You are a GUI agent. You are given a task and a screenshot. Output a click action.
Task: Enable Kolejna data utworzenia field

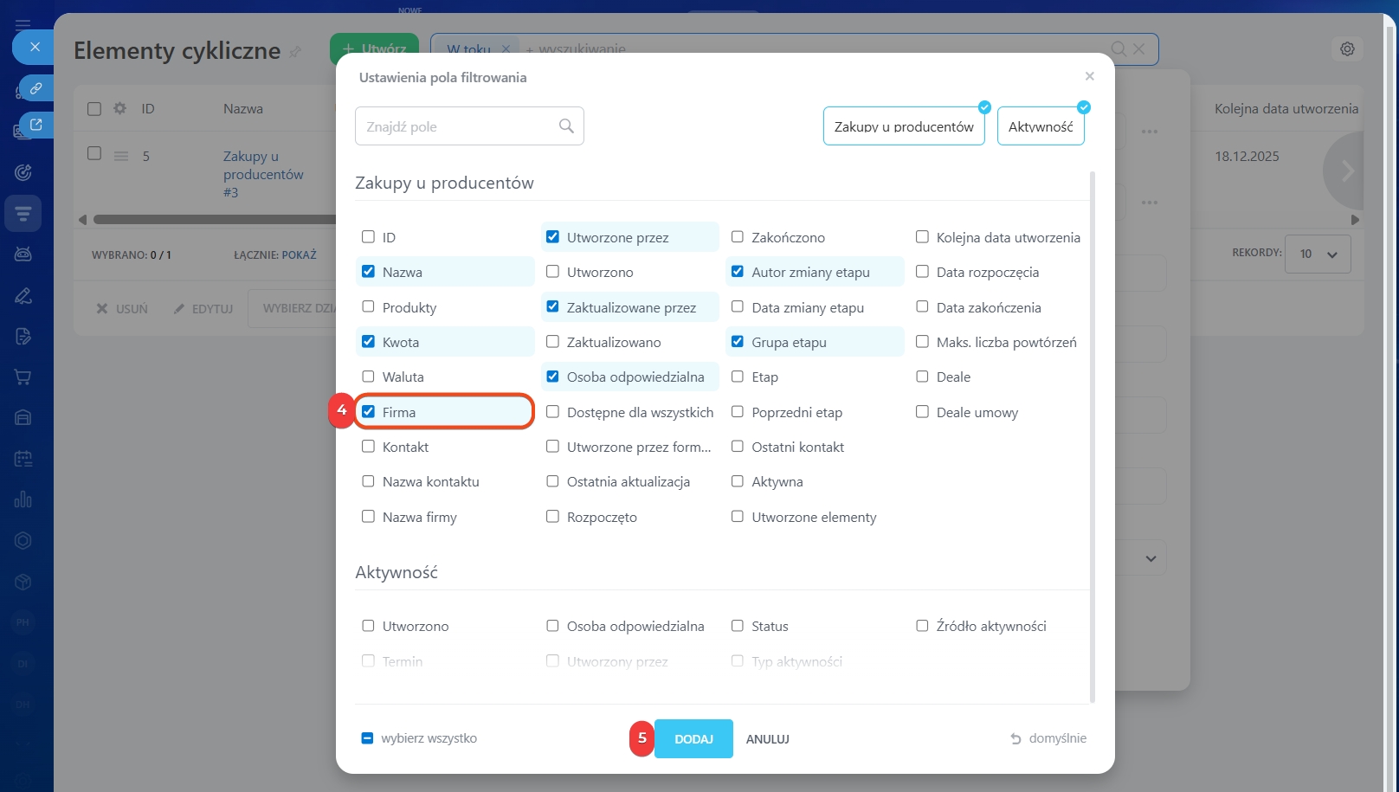pos(922,236)
